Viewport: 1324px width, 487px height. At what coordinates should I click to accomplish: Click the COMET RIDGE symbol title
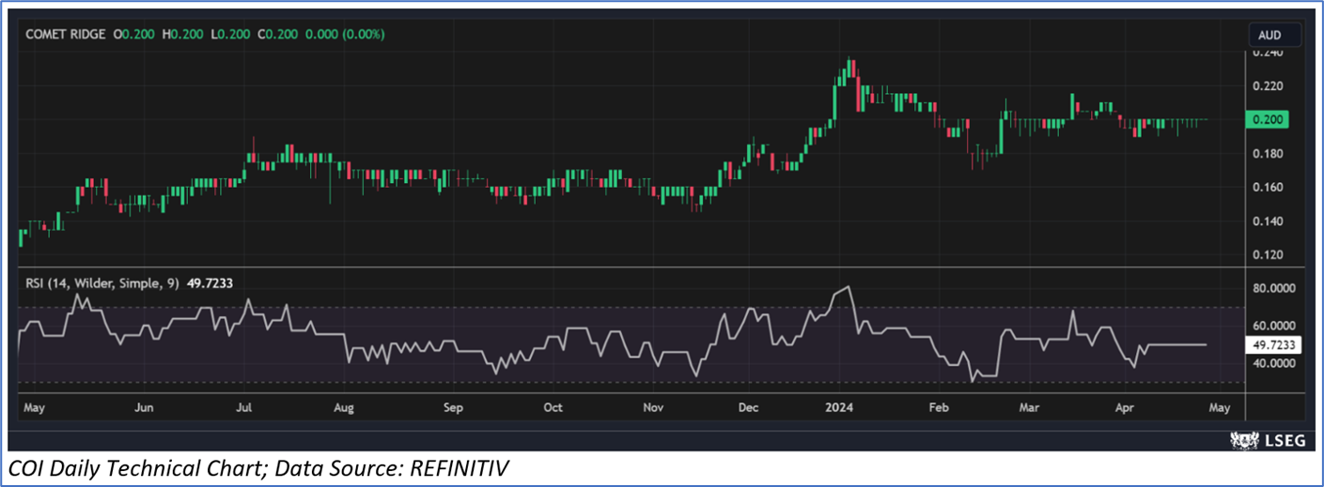(x=65, y=35)
